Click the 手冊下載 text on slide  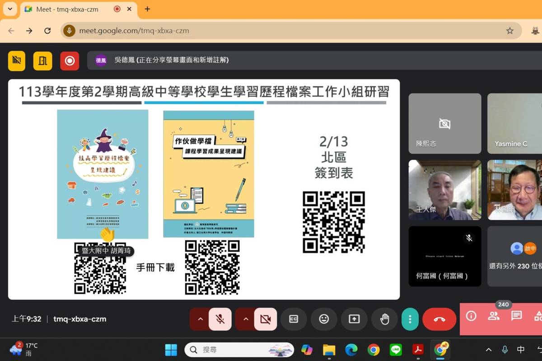pyautogui.click(x=155, y=268)
